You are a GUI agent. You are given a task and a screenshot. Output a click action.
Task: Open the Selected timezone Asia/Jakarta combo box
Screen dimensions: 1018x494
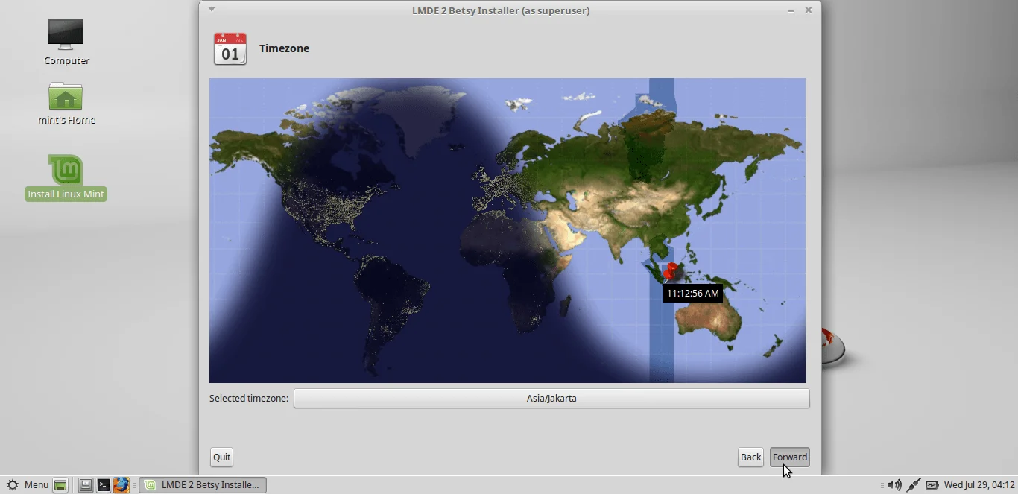click(x=551, y=398)
